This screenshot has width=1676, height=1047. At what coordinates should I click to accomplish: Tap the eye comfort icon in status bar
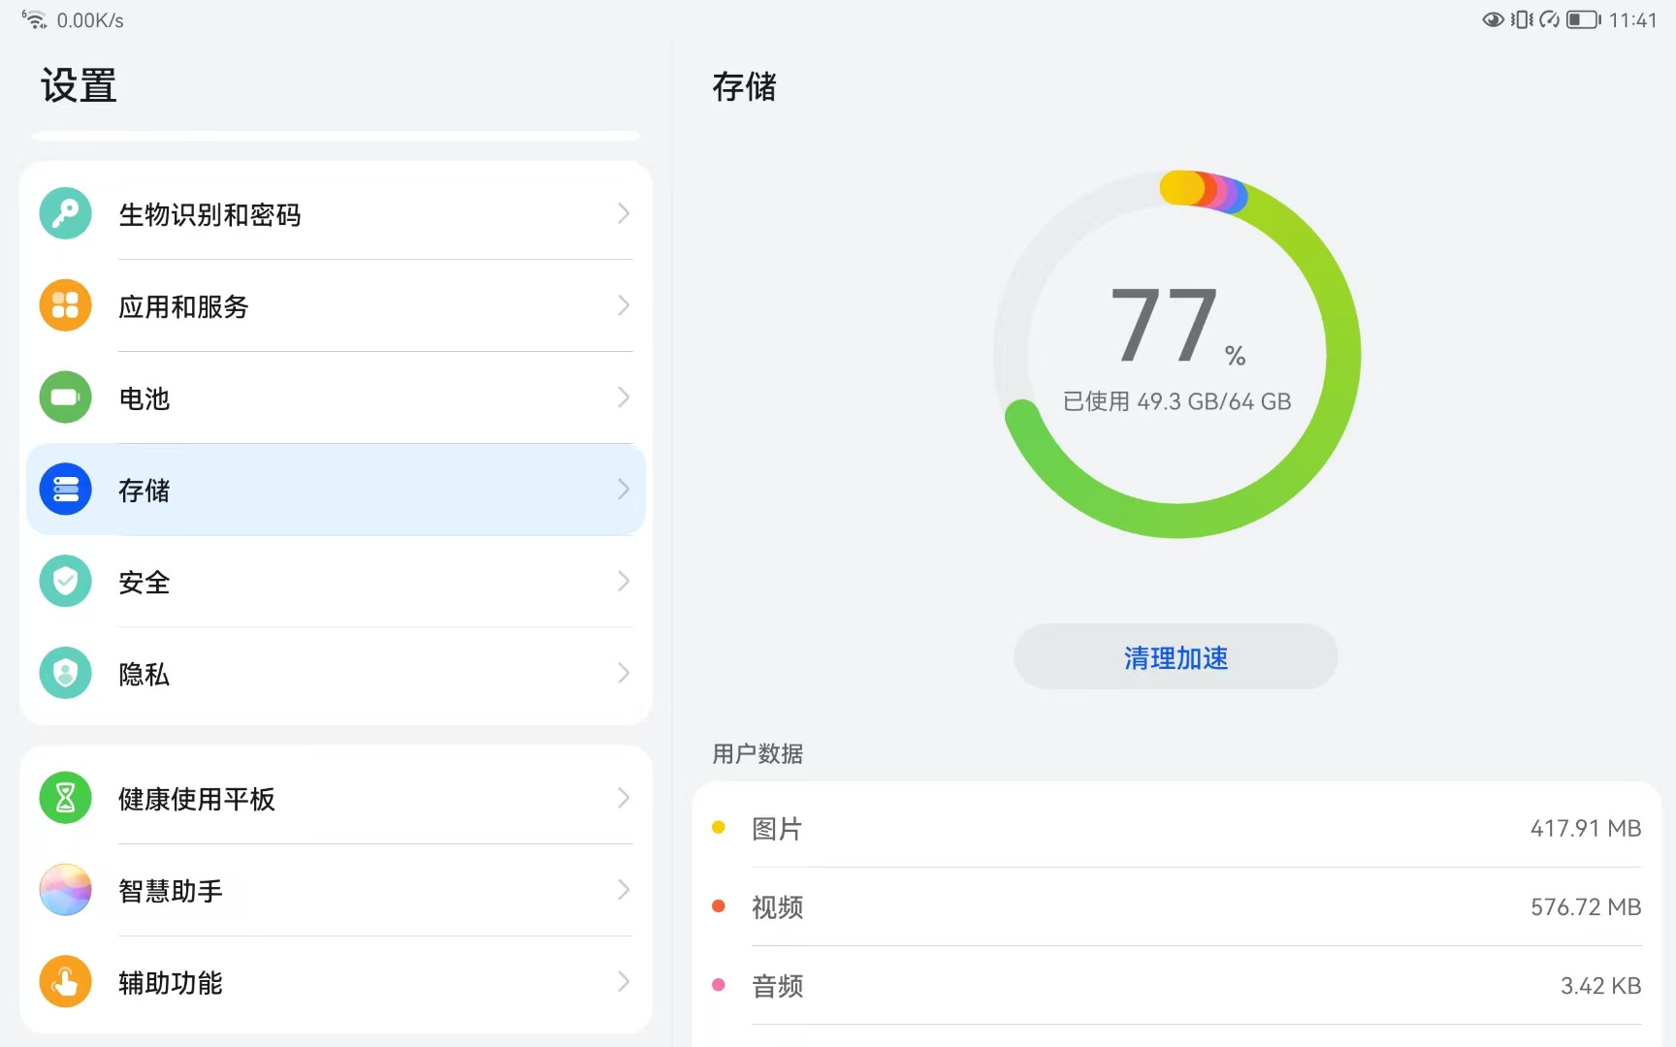coord(1493,20)
